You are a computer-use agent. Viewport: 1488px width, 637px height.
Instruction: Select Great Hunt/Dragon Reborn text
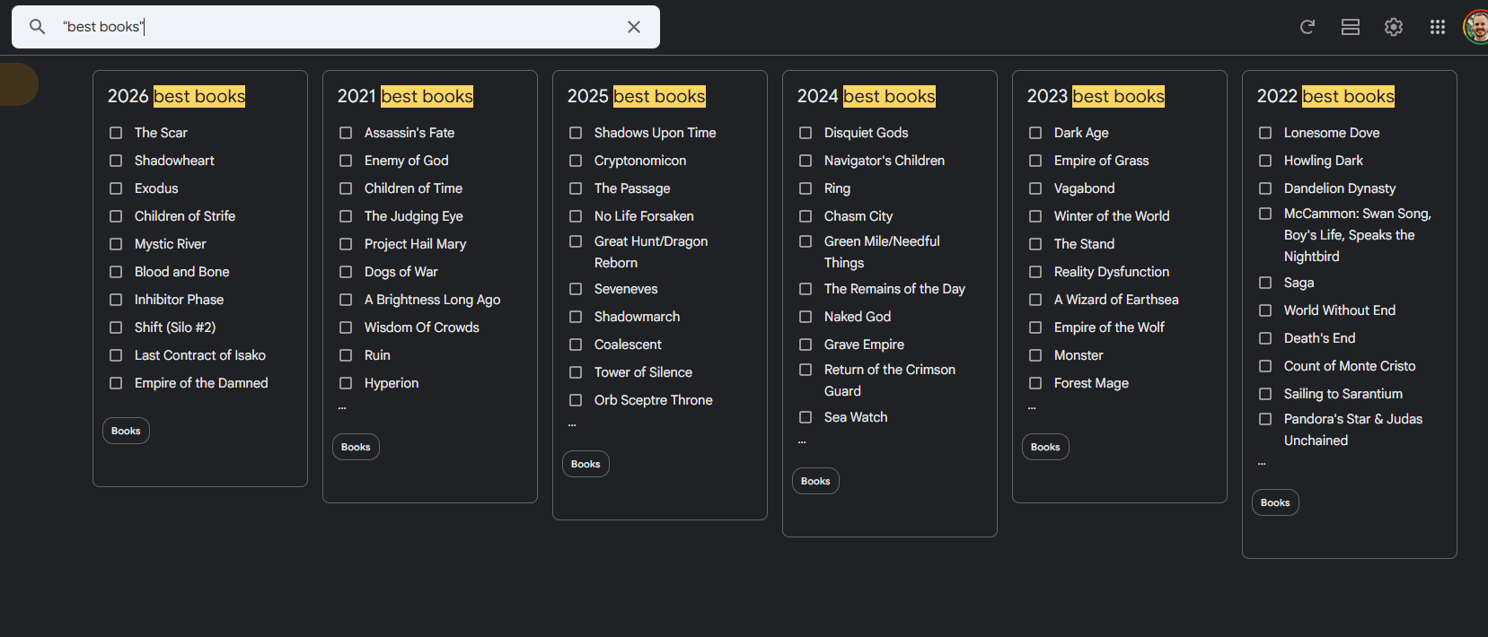coord(651,252)
